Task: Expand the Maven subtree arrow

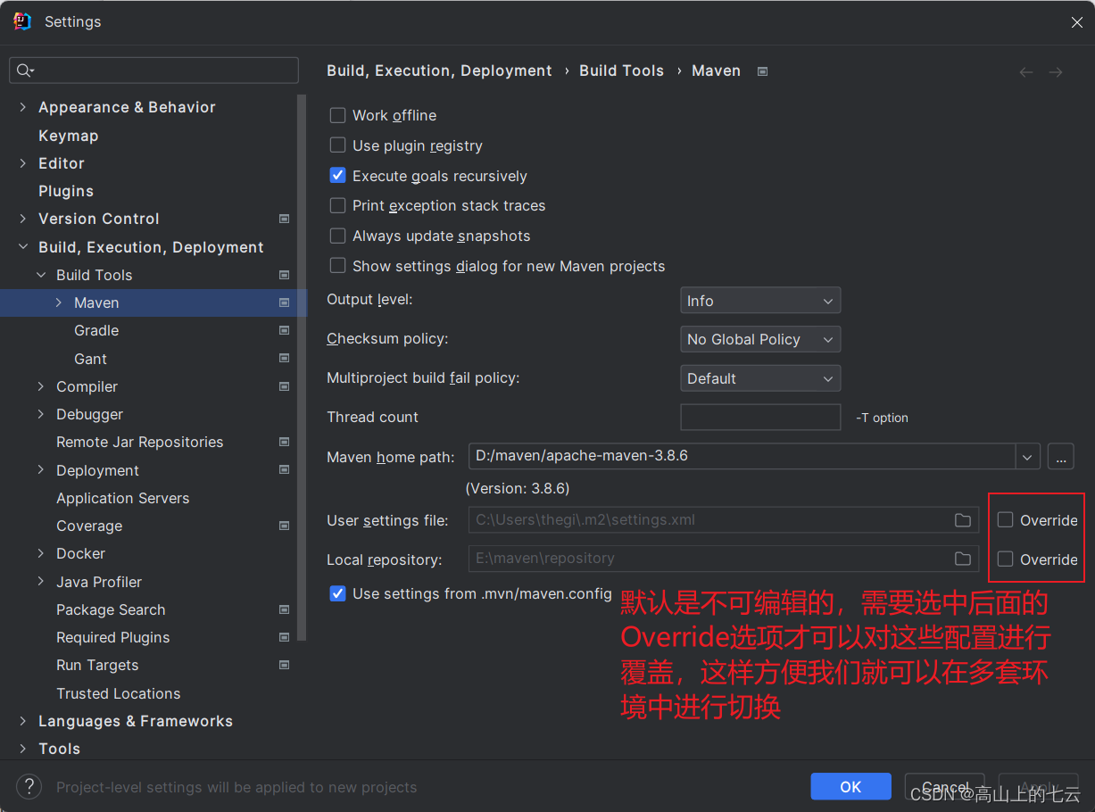Action: coord(59,302)
